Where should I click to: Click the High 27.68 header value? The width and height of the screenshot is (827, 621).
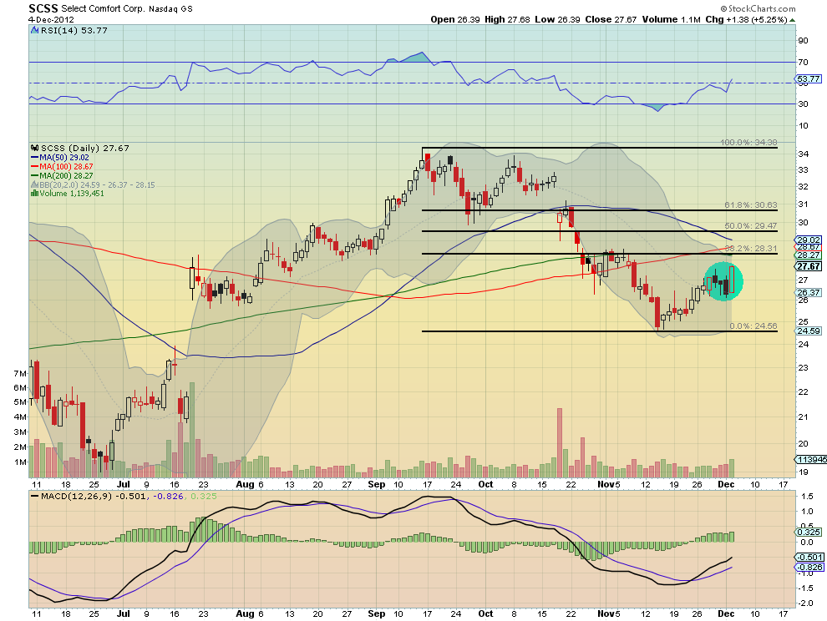pos(507,19)
